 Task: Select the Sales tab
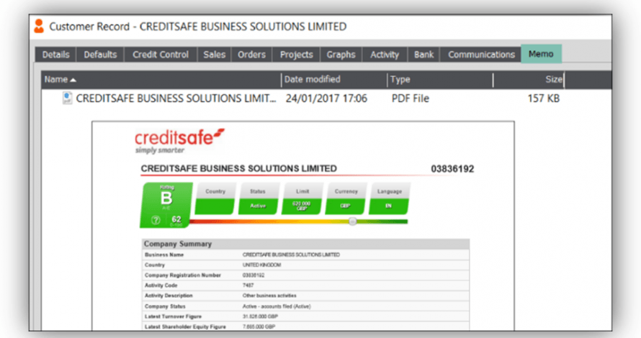[214, 55]
